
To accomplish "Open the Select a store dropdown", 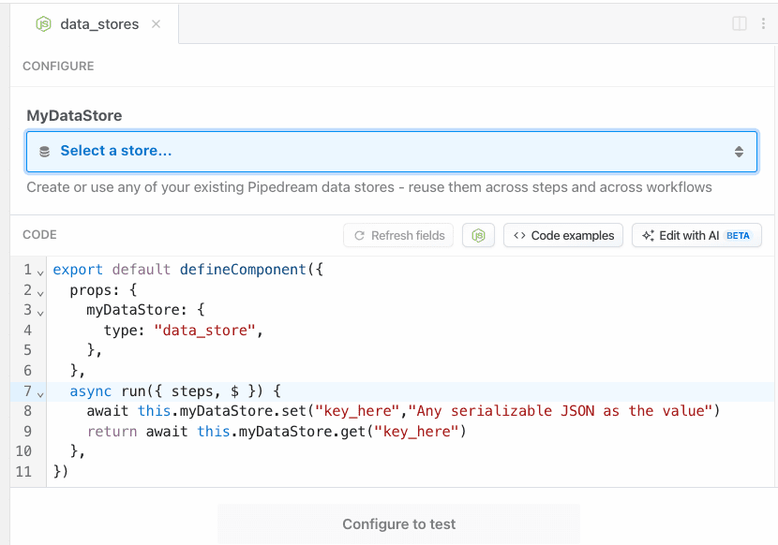I will (x=392, y=152).
